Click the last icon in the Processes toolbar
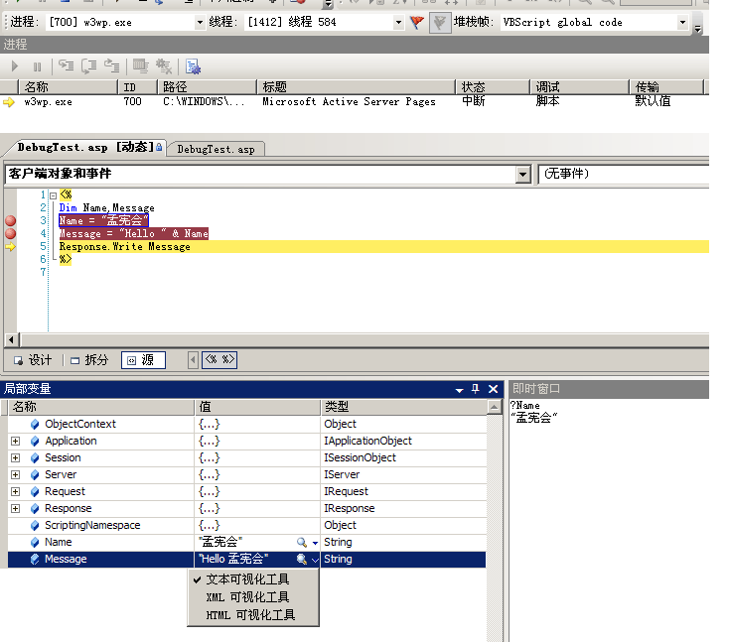The width and height of the screenshot is (729, 642). click(194, 66)
